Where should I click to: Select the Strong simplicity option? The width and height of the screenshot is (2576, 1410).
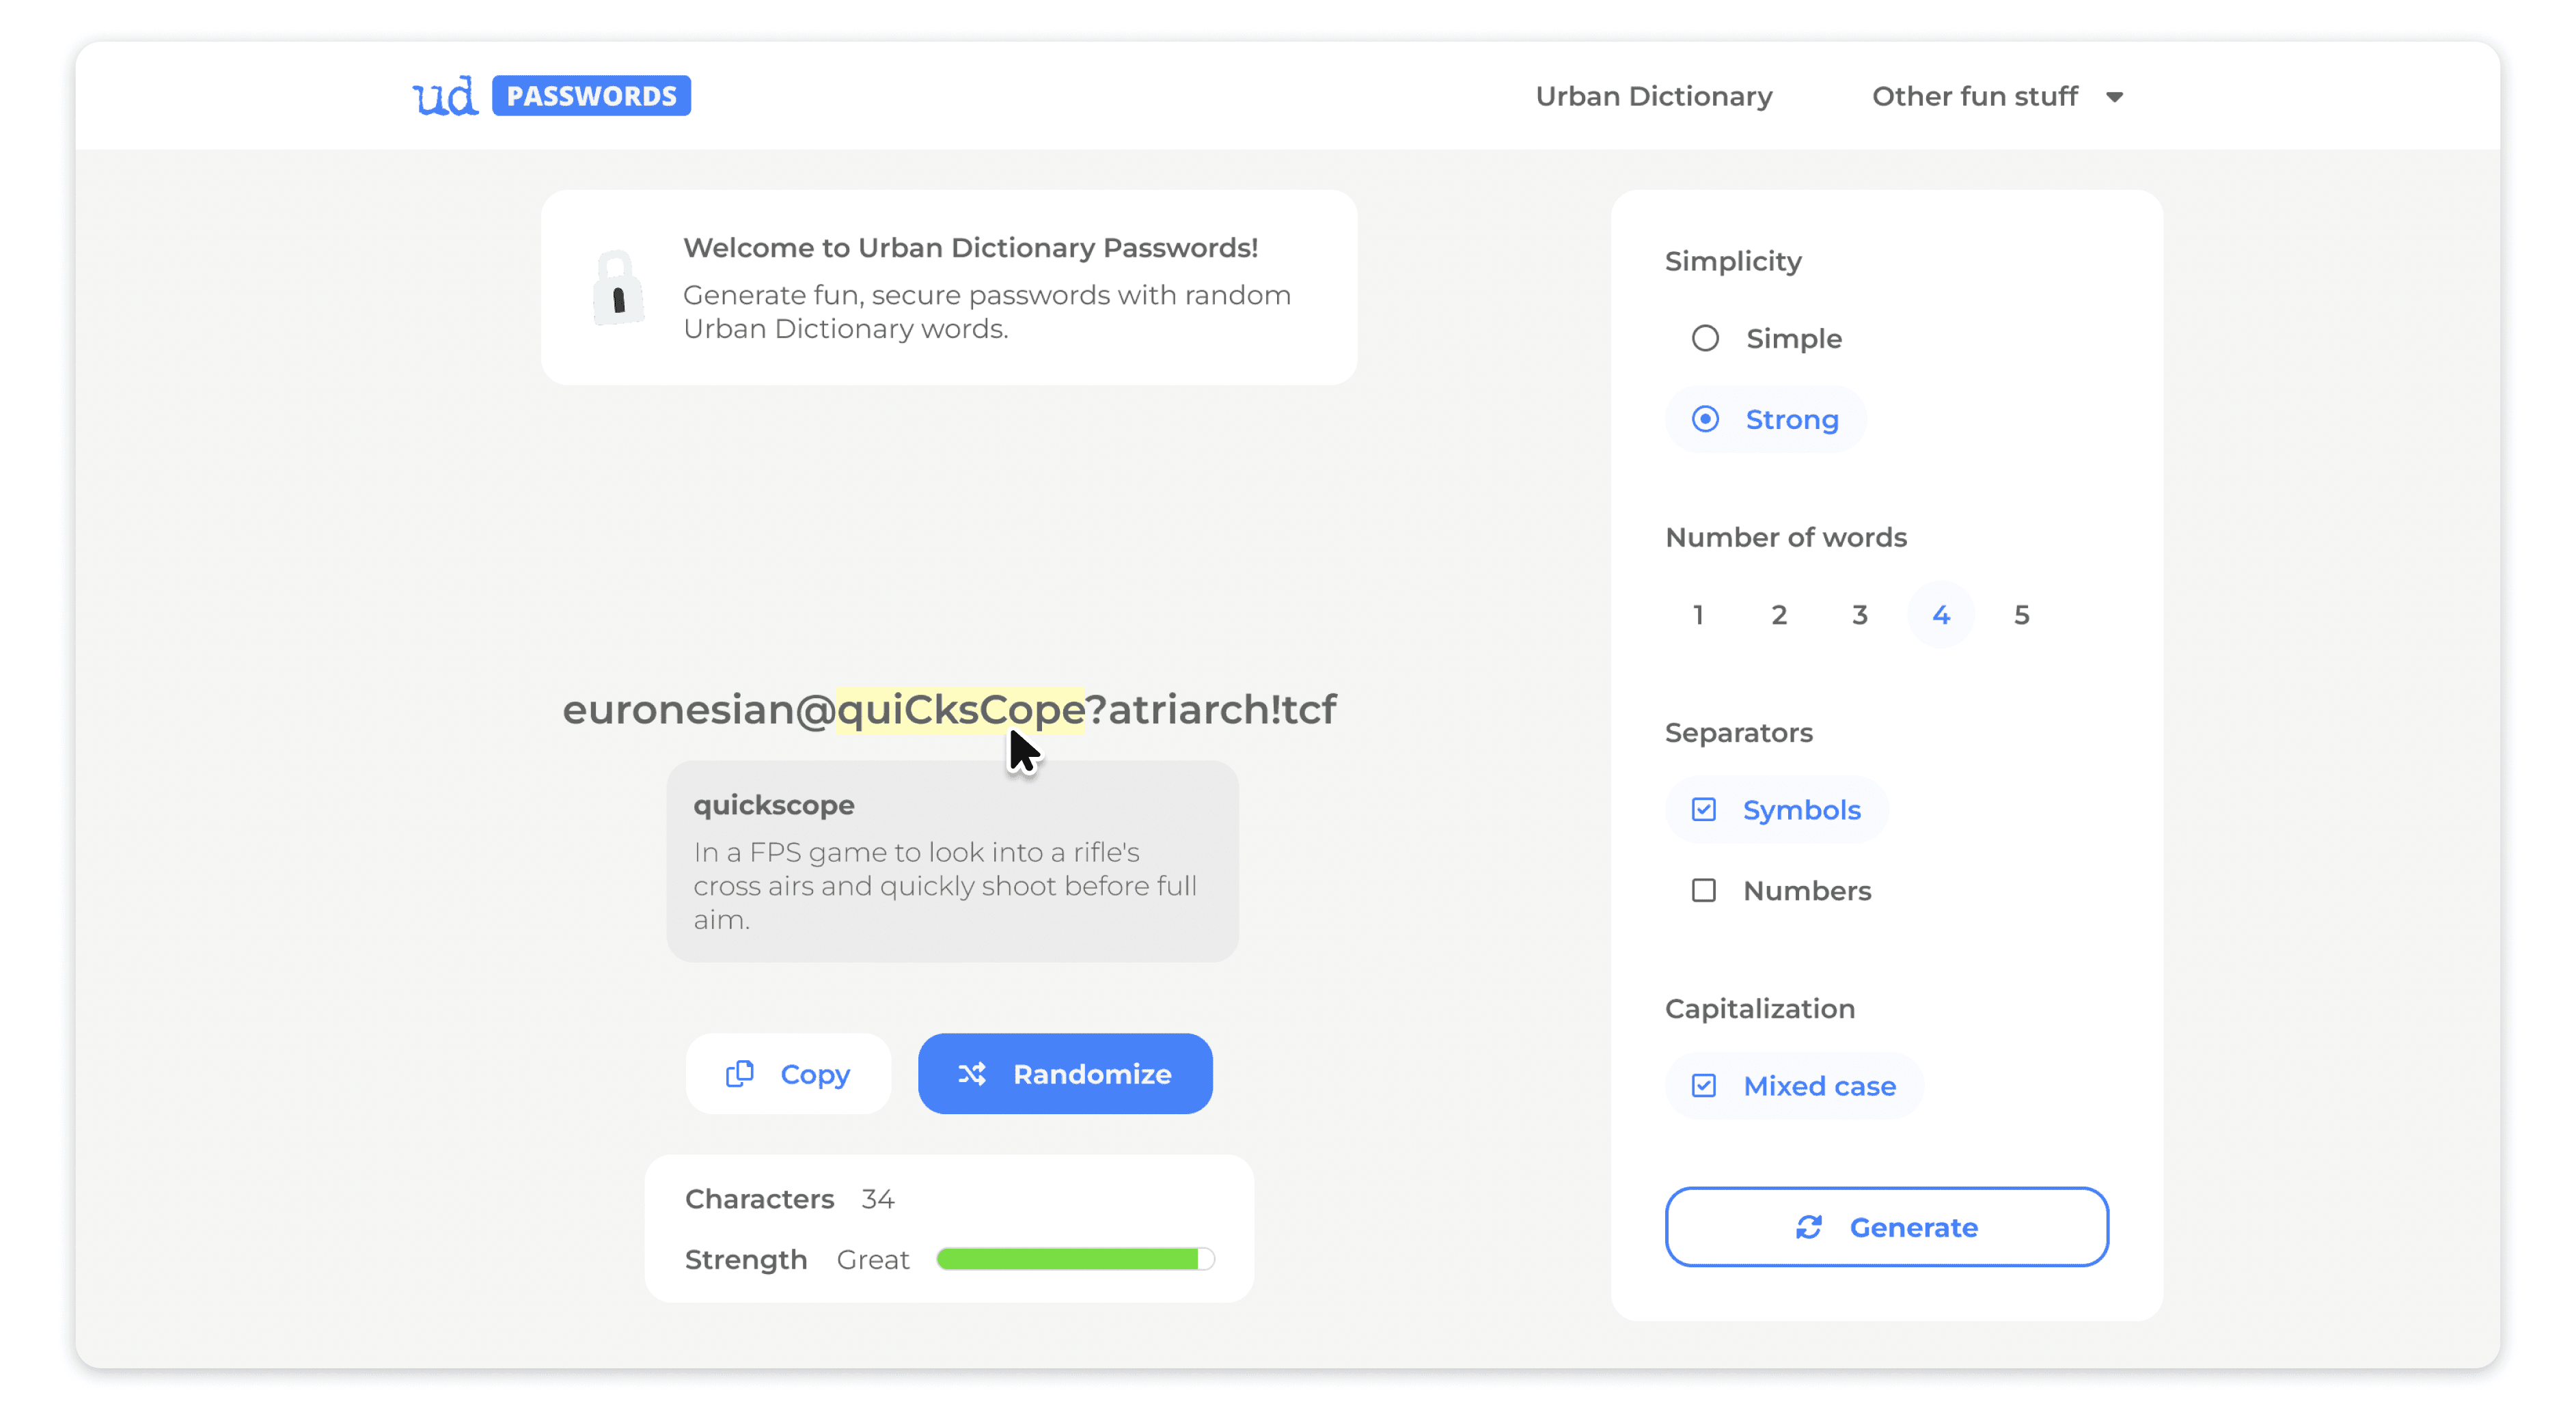pos(1705,419)
